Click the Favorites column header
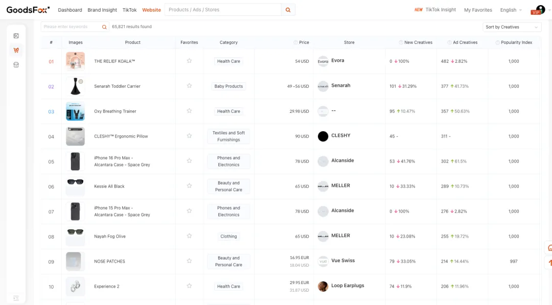The image size is (552, 305). click(190, 42)
